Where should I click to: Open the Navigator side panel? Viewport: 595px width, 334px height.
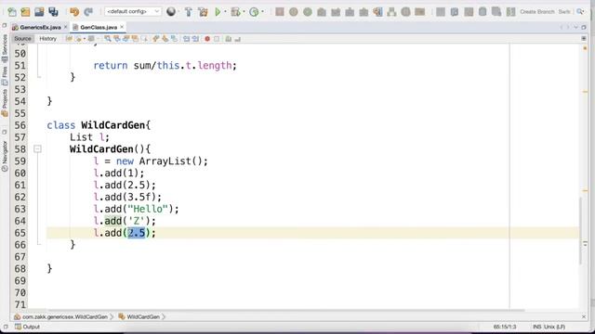click(5, 156)
